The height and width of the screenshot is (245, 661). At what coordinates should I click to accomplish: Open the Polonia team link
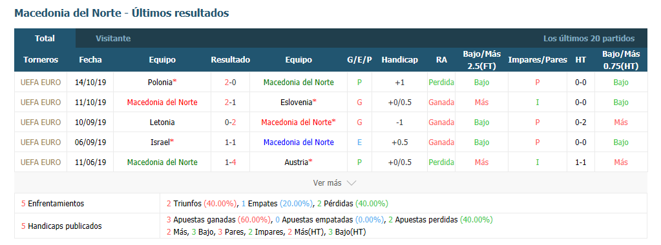[x=160, y=83]
